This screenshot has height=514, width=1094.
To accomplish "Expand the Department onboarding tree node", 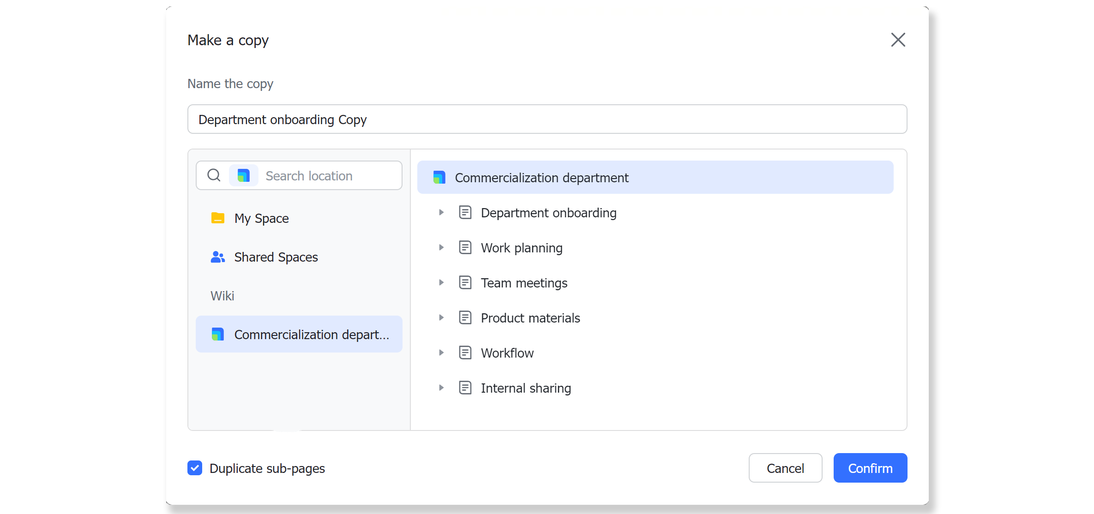I will click(x=441, y=213).
